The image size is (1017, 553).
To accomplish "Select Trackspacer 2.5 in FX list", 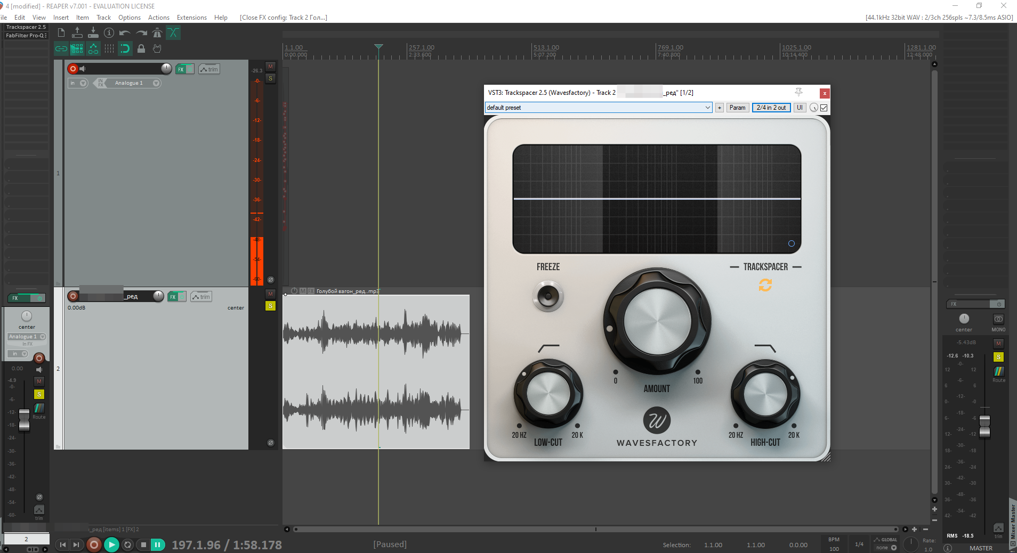I will coord(26,27).
